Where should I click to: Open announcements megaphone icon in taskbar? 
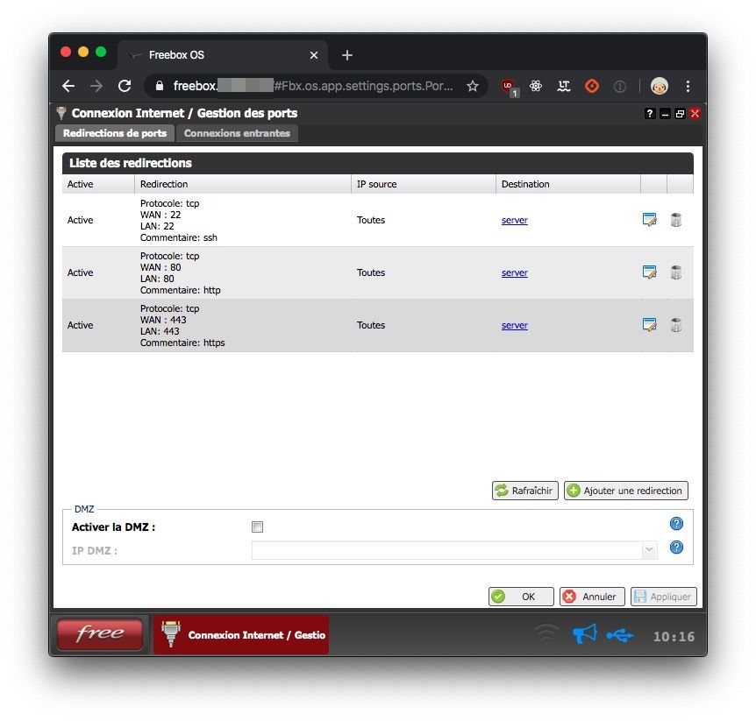[x=584, y=634]
